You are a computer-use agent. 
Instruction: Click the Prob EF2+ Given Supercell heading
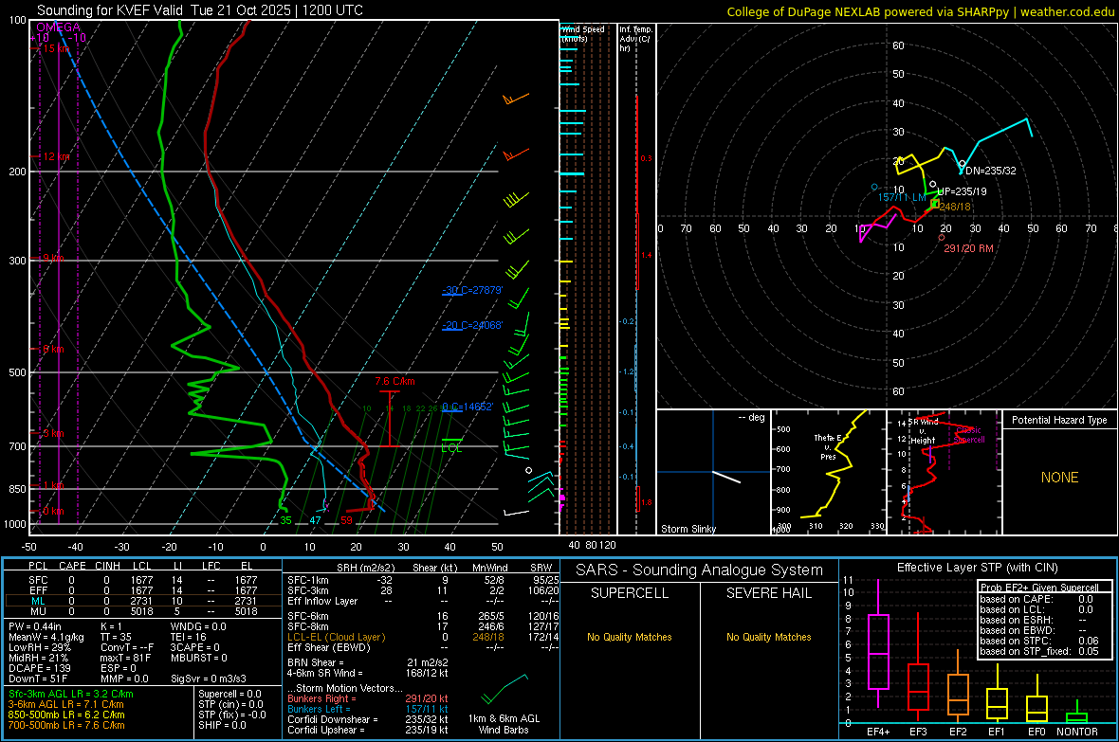tap(1039, 588)
